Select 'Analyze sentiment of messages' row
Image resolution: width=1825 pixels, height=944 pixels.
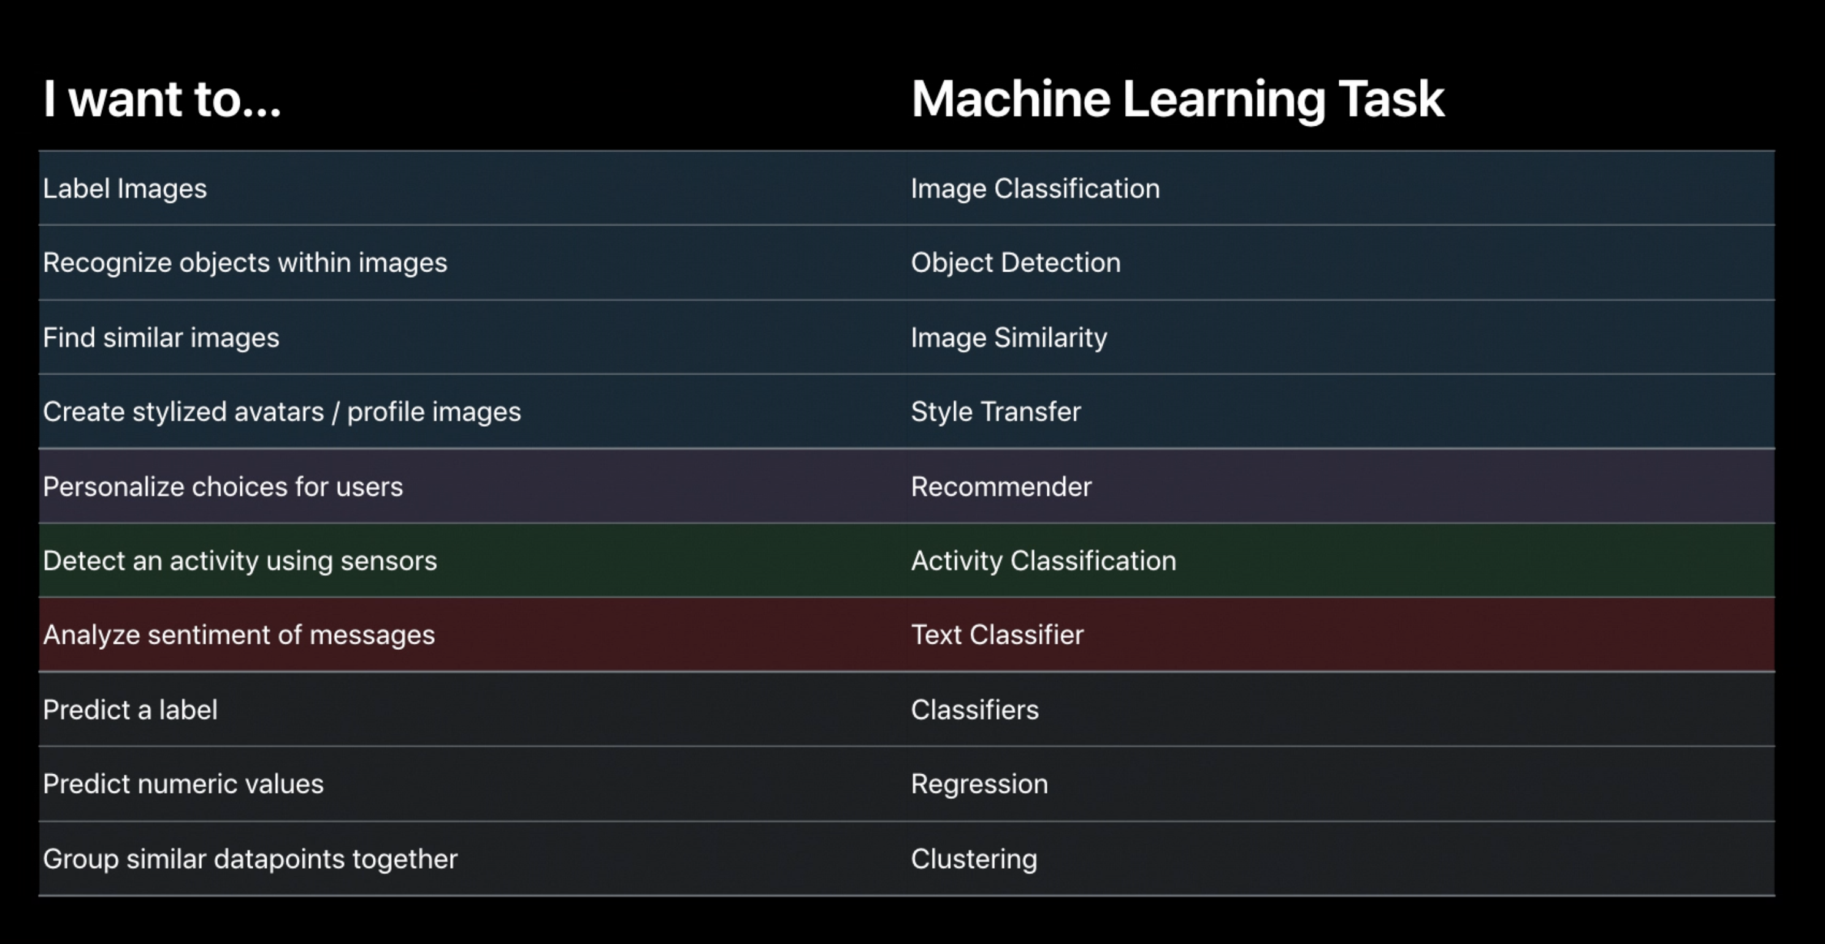pyautogui.click(x=239, y=635)
